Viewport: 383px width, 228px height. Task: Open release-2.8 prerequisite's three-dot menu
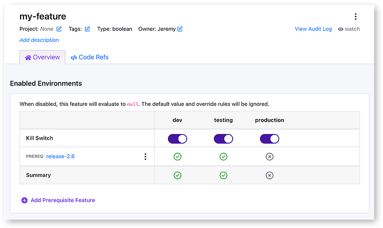click(x=146, y=156)
